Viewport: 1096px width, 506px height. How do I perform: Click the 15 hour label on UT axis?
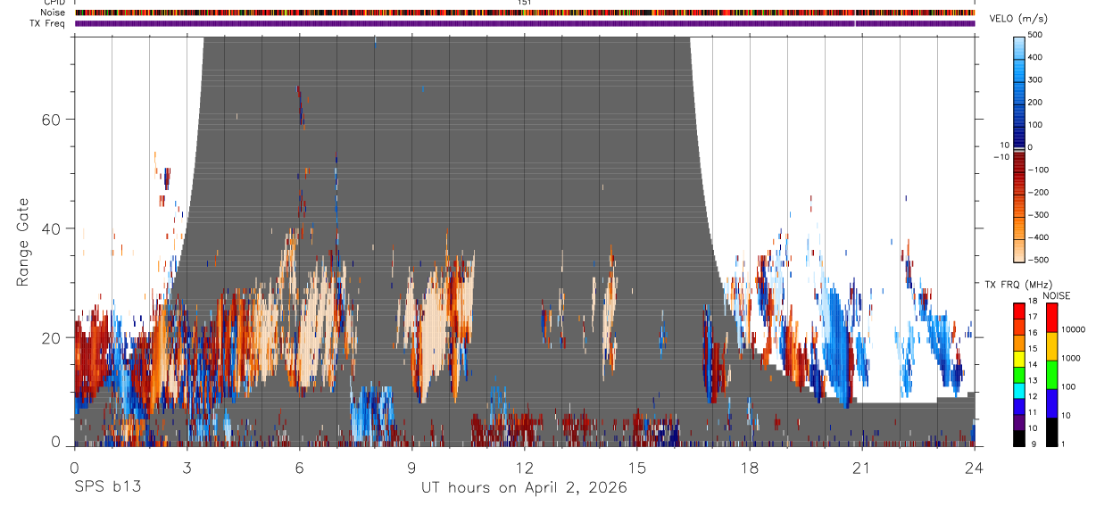click(x=636, y=466)
